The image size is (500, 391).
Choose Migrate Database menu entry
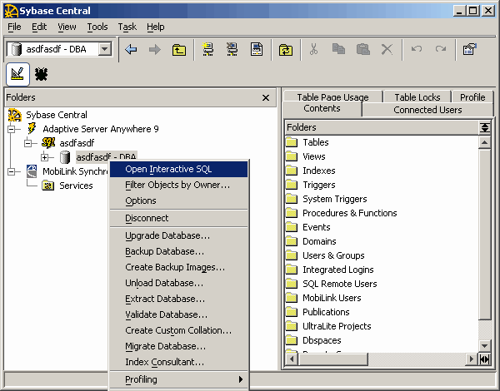[x=178, y=346]
